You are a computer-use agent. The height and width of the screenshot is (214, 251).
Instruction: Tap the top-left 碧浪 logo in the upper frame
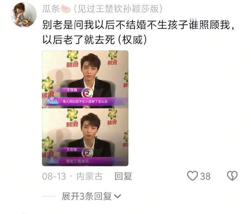click(x=72, y=59)
